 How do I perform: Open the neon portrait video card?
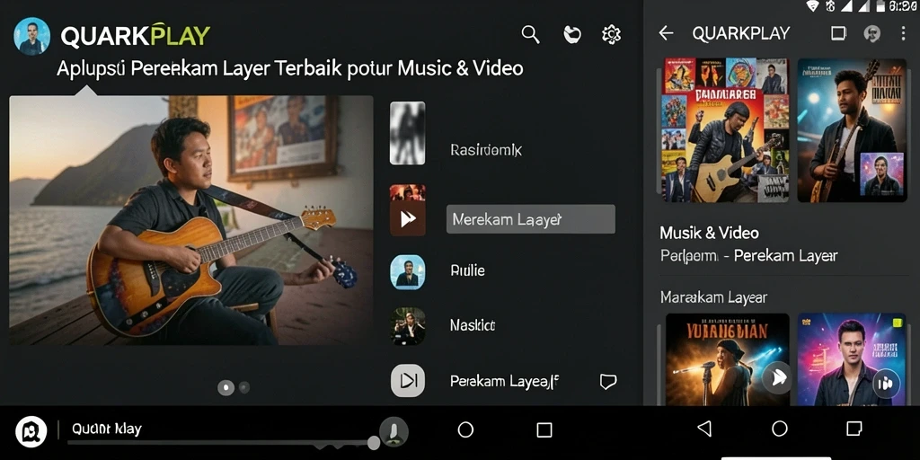(x=852, y=359)
